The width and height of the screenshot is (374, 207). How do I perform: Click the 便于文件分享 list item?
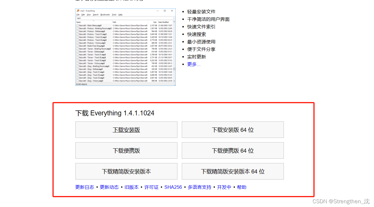201,49
